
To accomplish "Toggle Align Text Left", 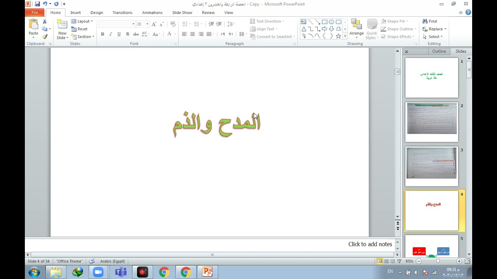I will [x=184, y=34].
